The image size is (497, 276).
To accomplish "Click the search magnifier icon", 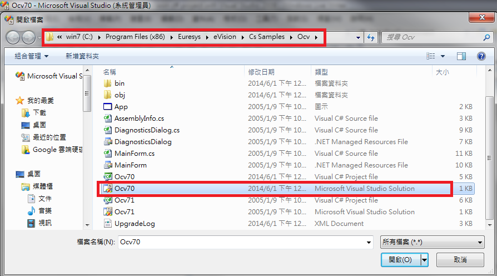I will (x=486, y=37).
